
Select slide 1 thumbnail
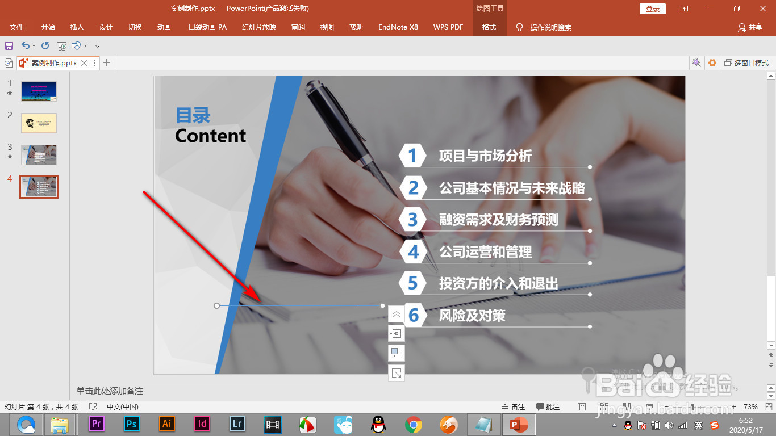point(39,91)
